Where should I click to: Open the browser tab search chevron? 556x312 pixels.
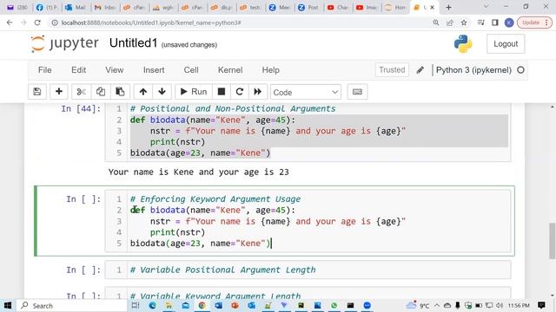pos(486,7)
